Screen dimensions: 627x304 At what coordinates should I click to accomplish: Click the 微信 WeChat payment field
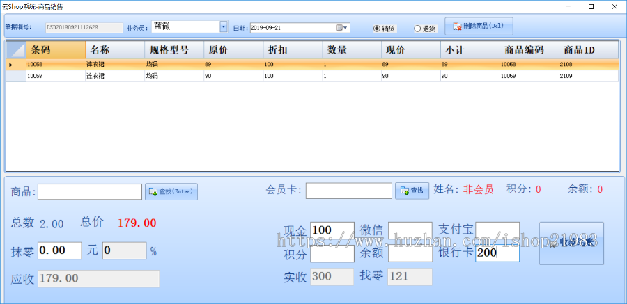point(410,230)
